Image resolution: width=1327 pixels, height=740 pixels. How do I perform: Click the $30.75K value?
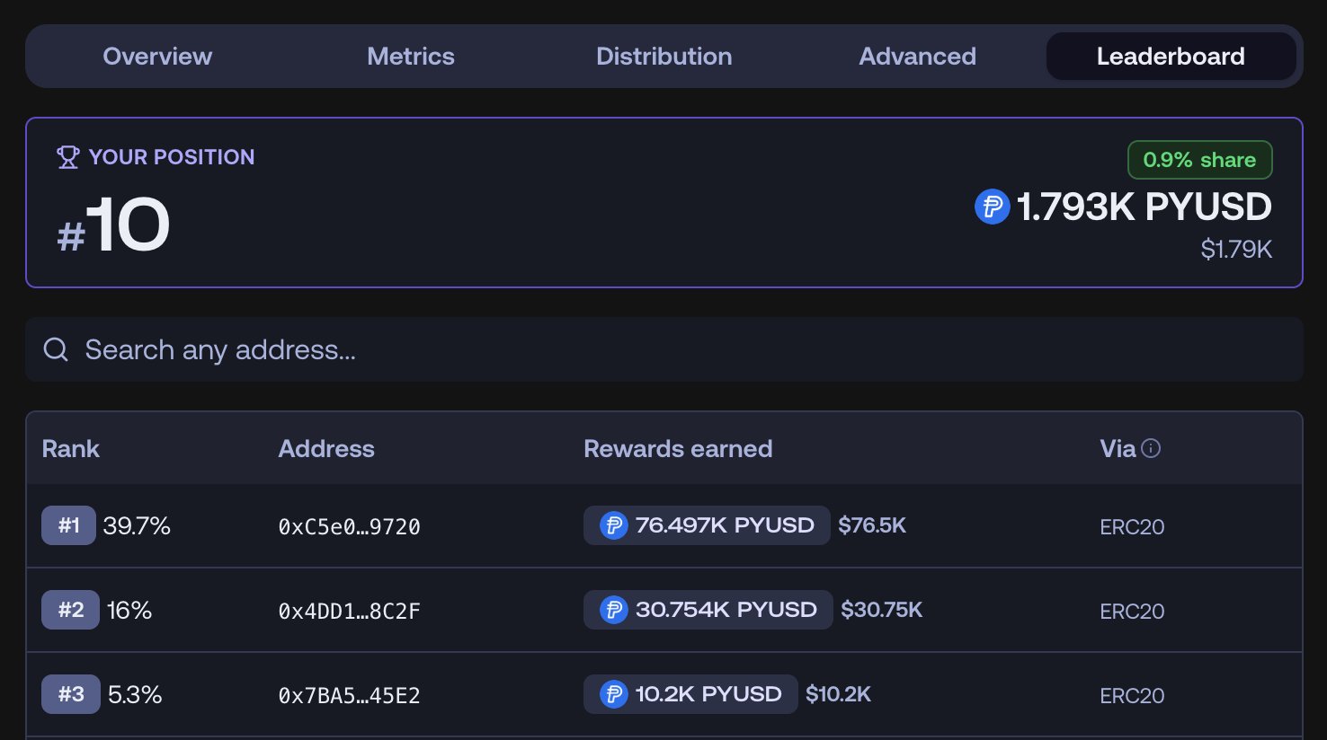[881, 610]
